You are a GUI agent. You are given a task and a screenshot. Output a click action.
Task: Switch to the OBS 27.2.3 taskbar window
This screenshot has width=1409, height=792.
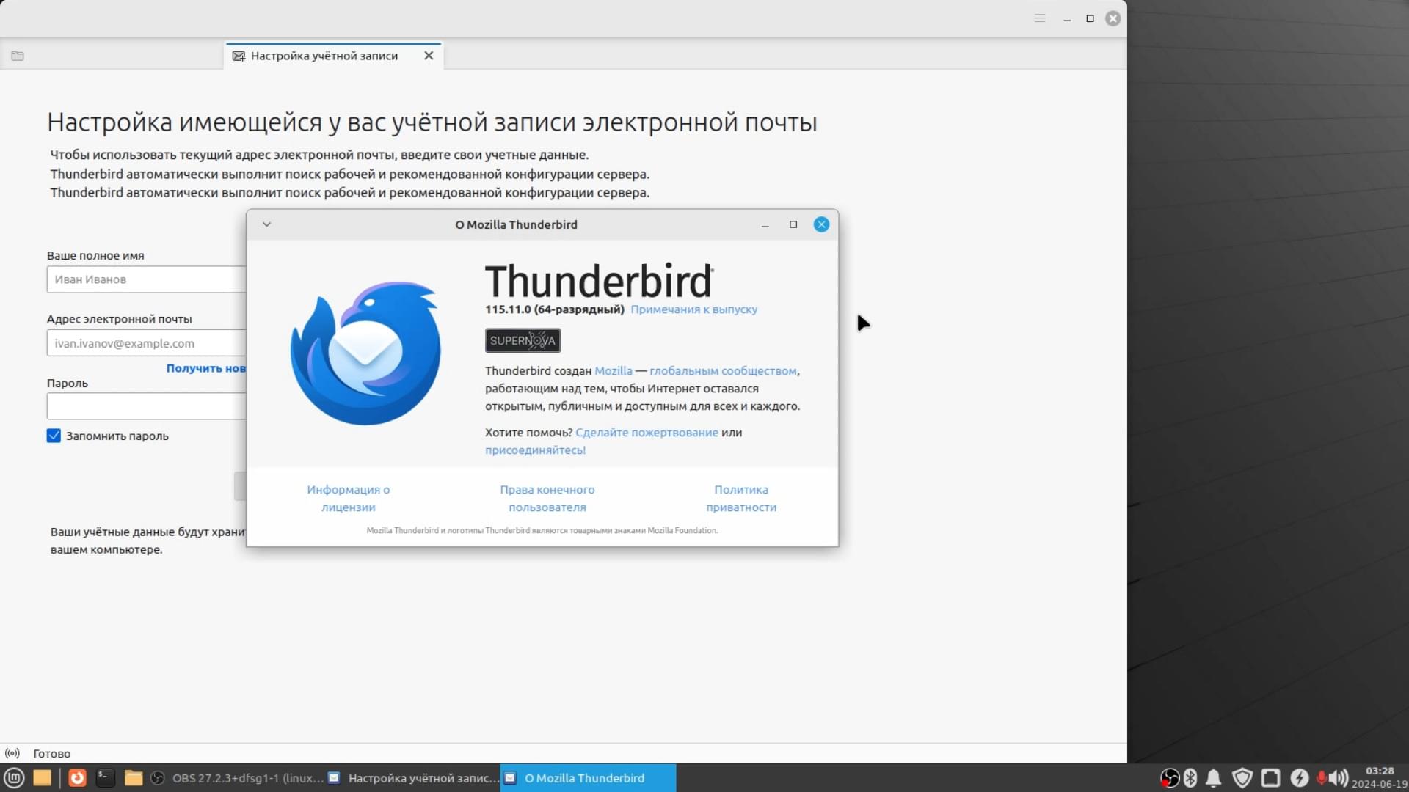237,778
